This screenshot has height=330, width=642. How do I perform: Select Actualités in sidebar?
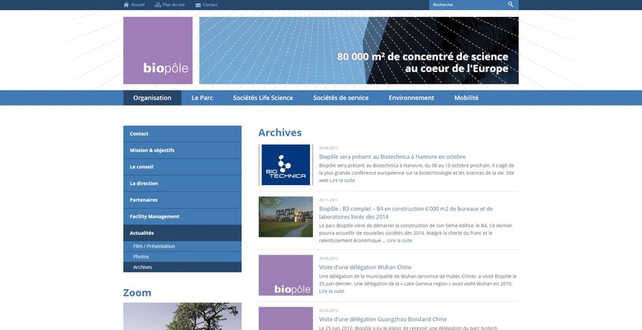coord(182,233)
